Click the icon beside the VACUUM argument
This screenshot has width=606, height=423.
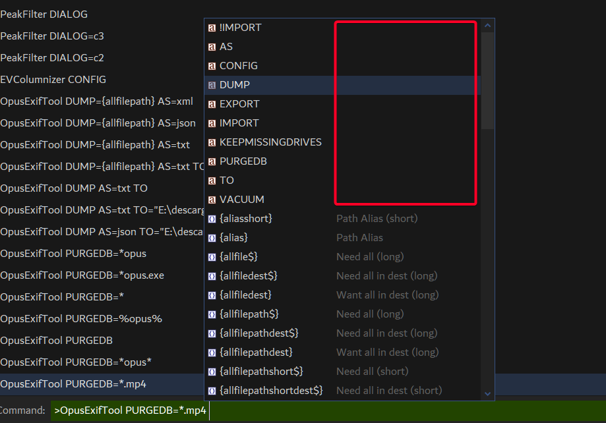click(x=212, y=200)
